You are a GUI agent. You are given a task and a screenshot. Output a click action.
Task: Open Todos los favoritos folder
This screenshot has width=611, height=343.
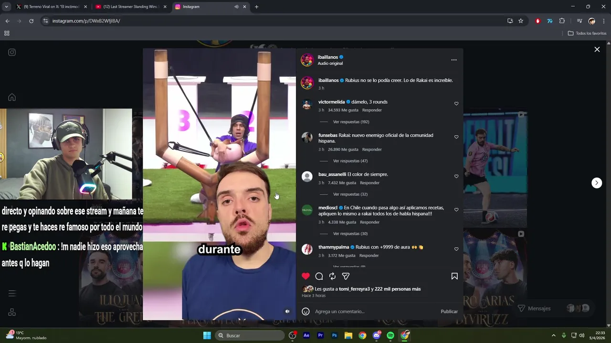587,33
